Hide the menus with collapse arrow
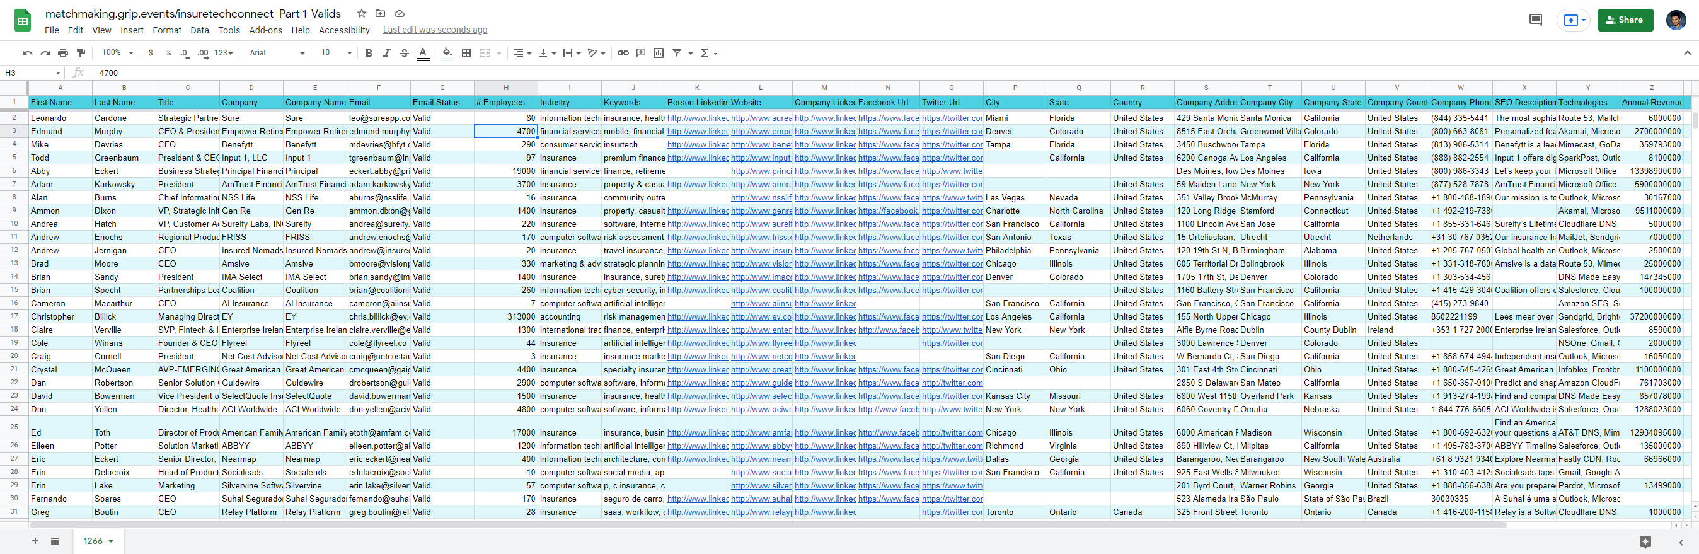 (1686, 53)
